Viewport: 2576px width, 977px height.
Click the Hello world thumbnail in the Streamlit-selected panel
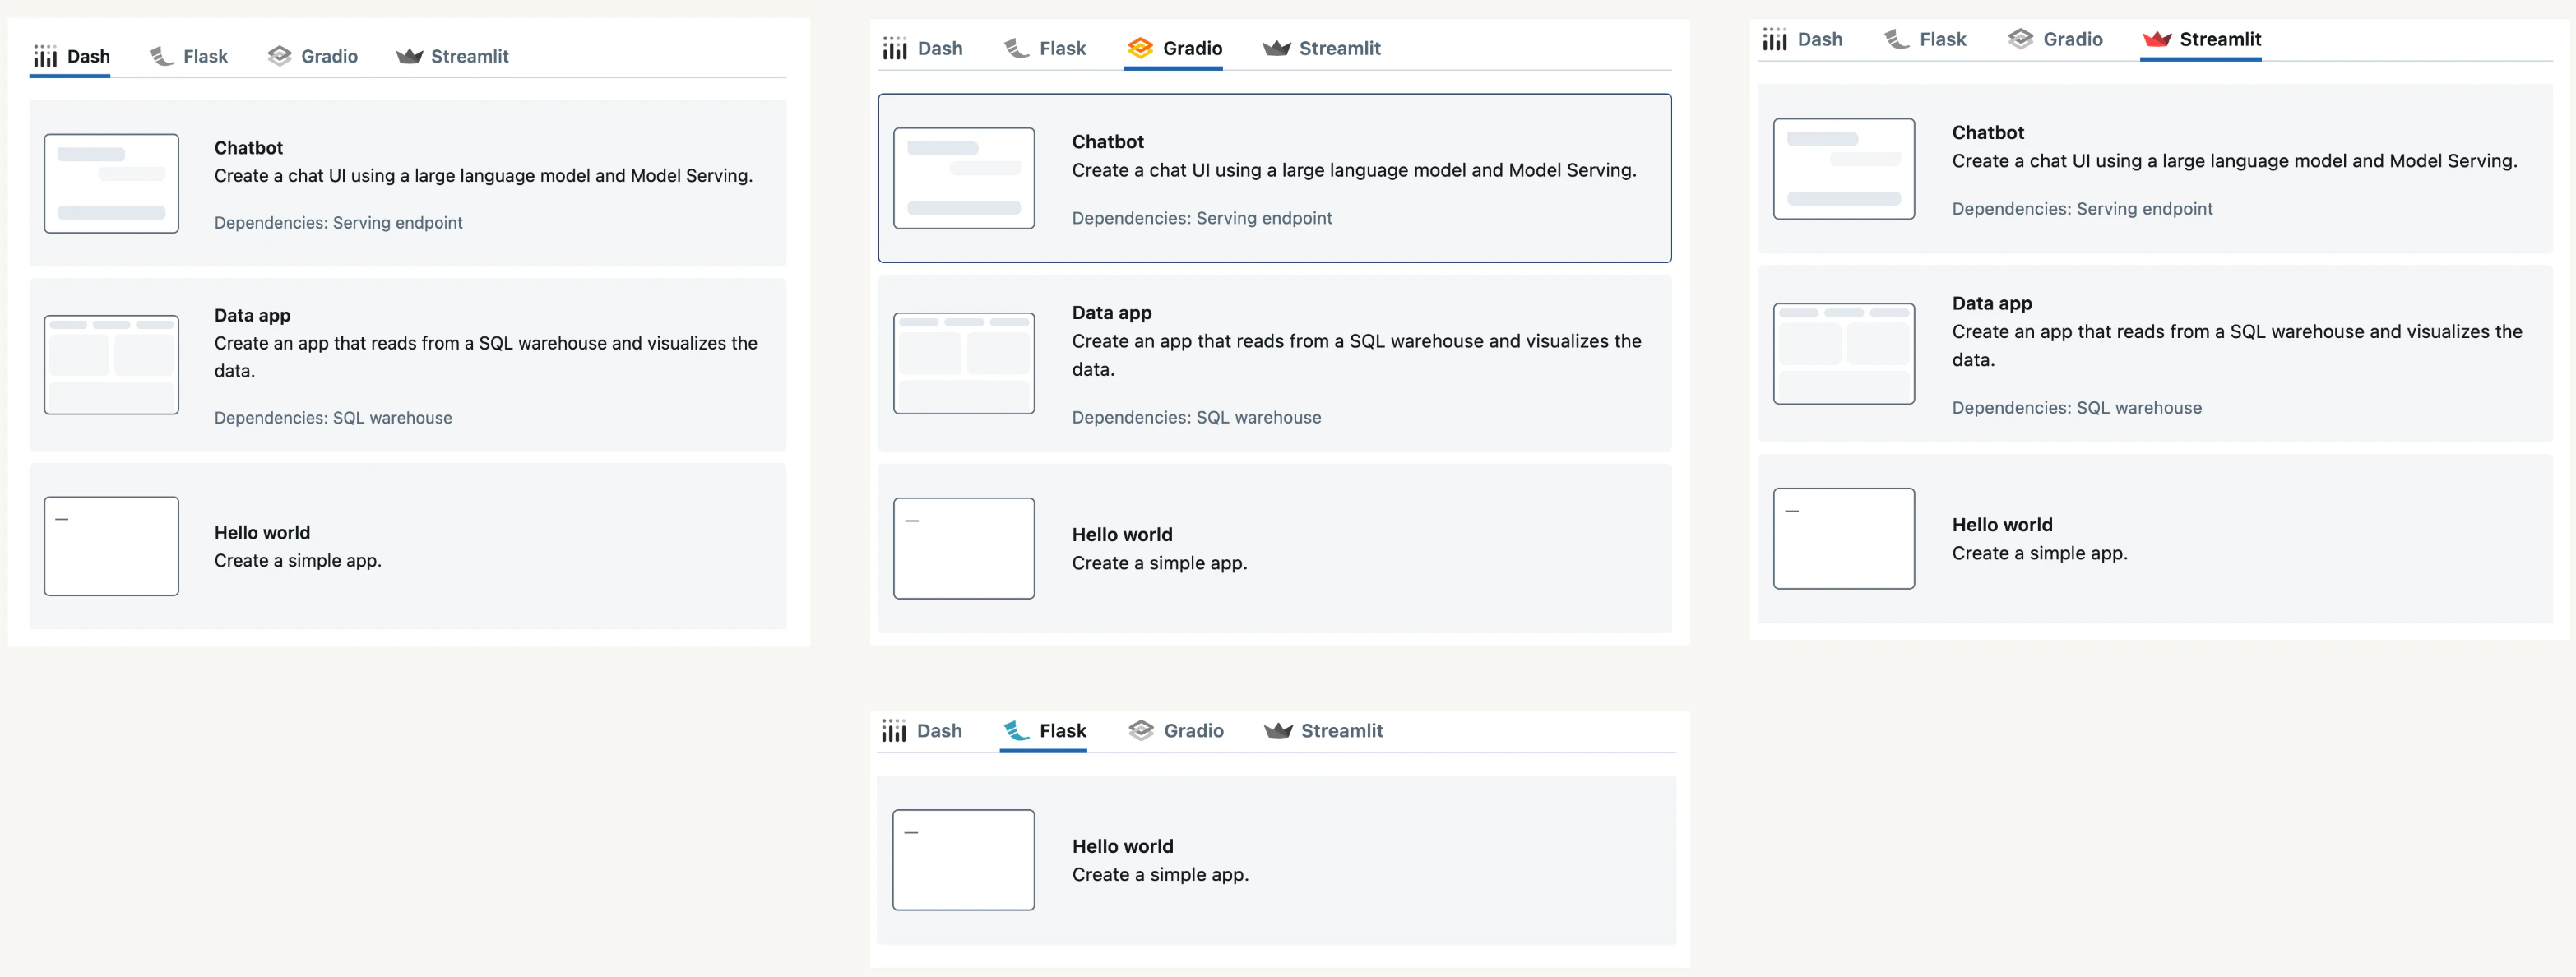1844,539
